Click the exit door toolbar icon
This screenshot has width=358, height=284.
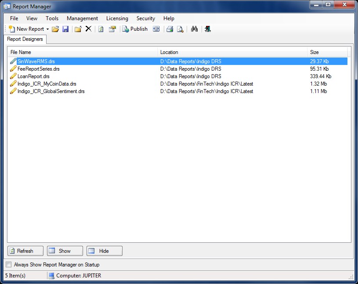pos(208,29)
